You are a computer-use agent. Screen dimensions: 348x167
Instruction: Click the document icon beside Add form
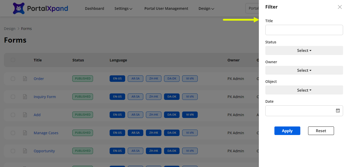pyautogui.click(x=25, y=115)
